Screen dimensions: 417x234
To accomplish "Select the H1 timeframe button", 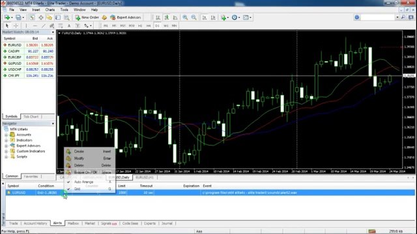I will pyautogui.click(x=140, y=26).
